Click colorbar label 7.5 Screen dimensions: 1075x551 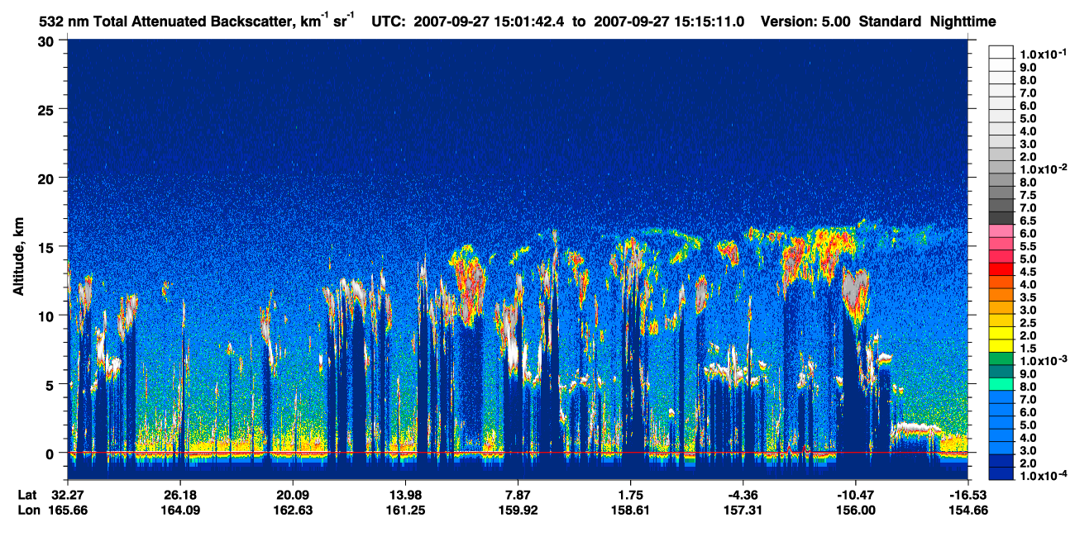(1028, 194)
